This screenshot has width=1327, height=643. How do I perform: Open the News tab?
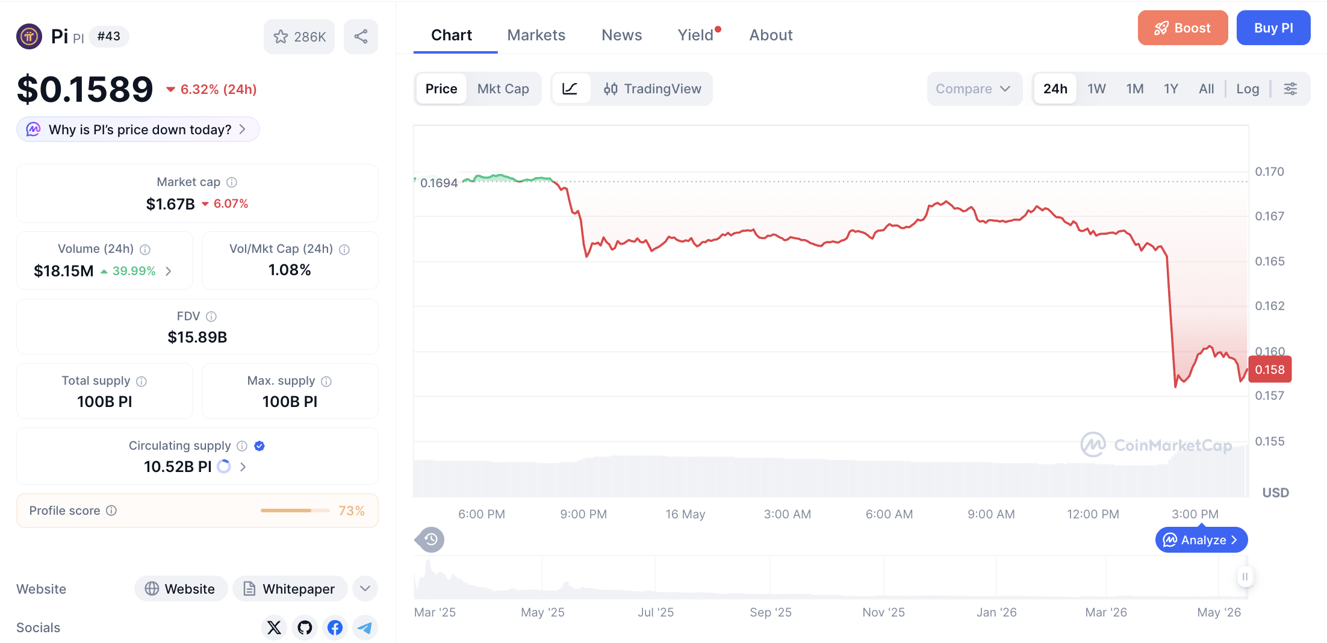[x=622, y=35]
